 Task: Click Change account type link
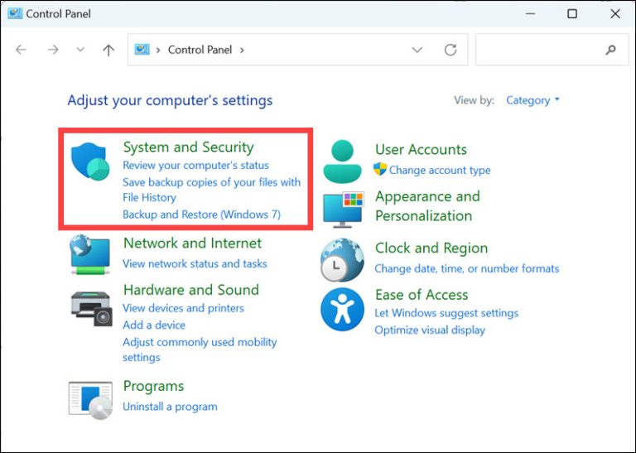tap(440, 170)
